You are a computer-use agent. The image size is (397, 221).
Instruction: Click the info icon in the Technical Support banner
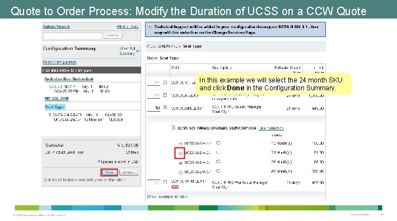click(x=150, y=26)
